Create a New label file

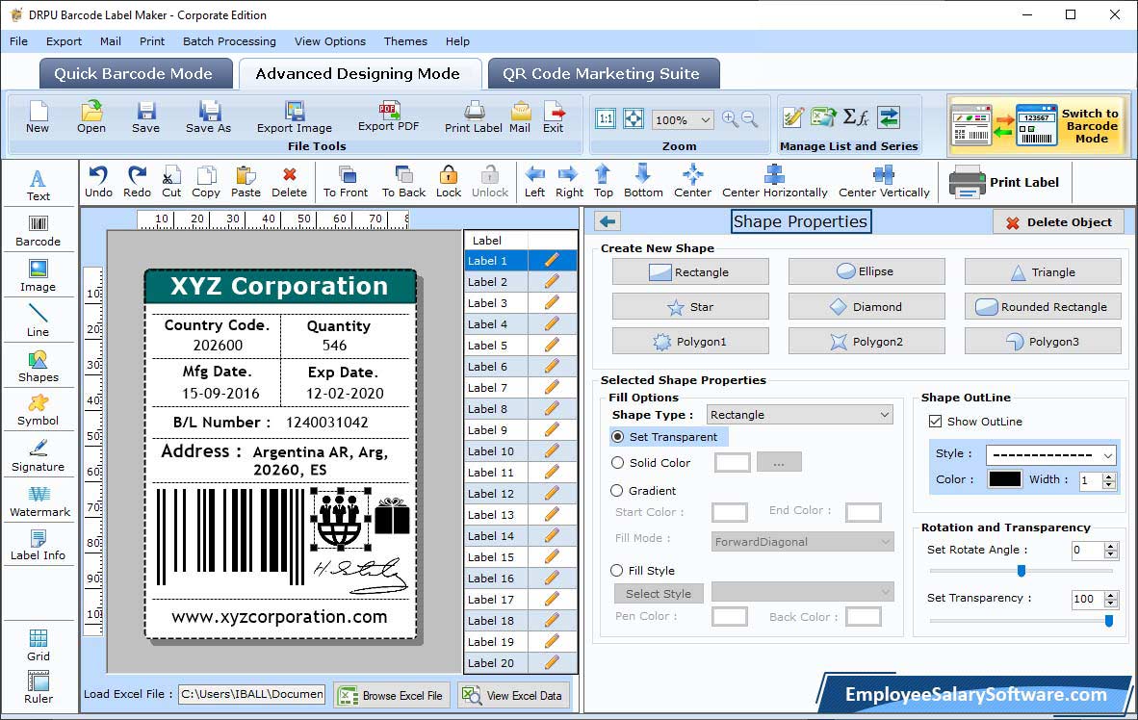38,116
